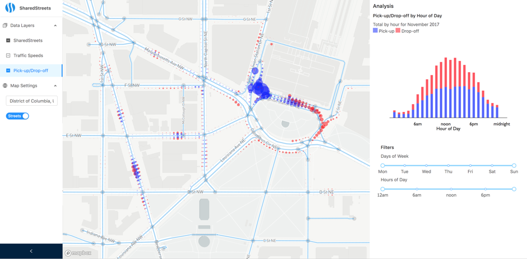Click the Sun handle of Days slider
Image resolution: width=527 pixels, height=259 pixels.
pyautogui.click(x=514, y=166)
